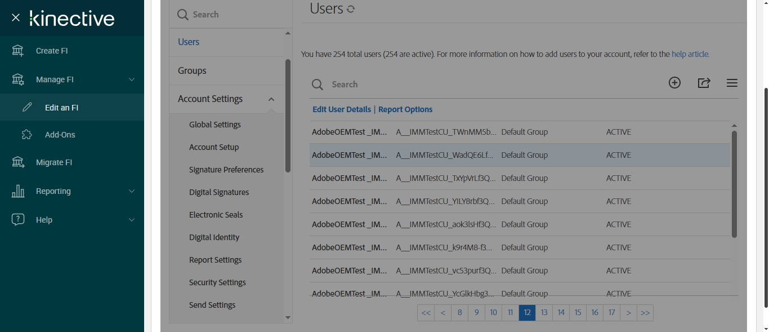This screenshot has height=332, width=769.
Task: Expand the Help menu
Action: [132, 220]
